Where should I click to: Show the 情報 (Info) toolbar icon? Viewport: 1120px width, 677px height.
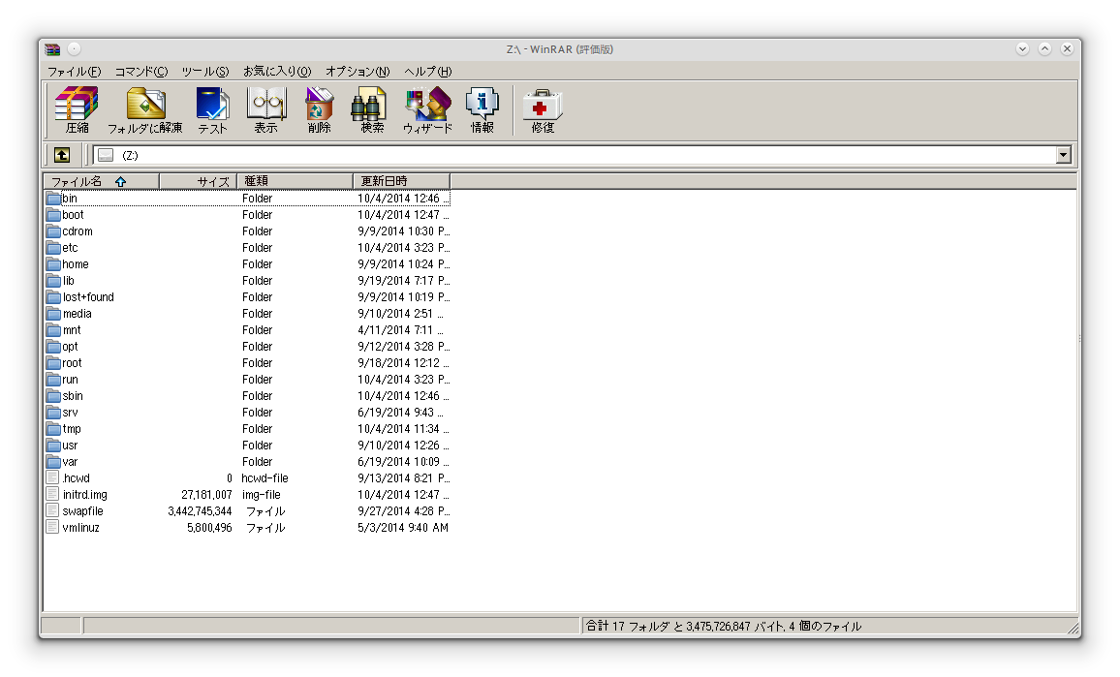coord(482,109)
